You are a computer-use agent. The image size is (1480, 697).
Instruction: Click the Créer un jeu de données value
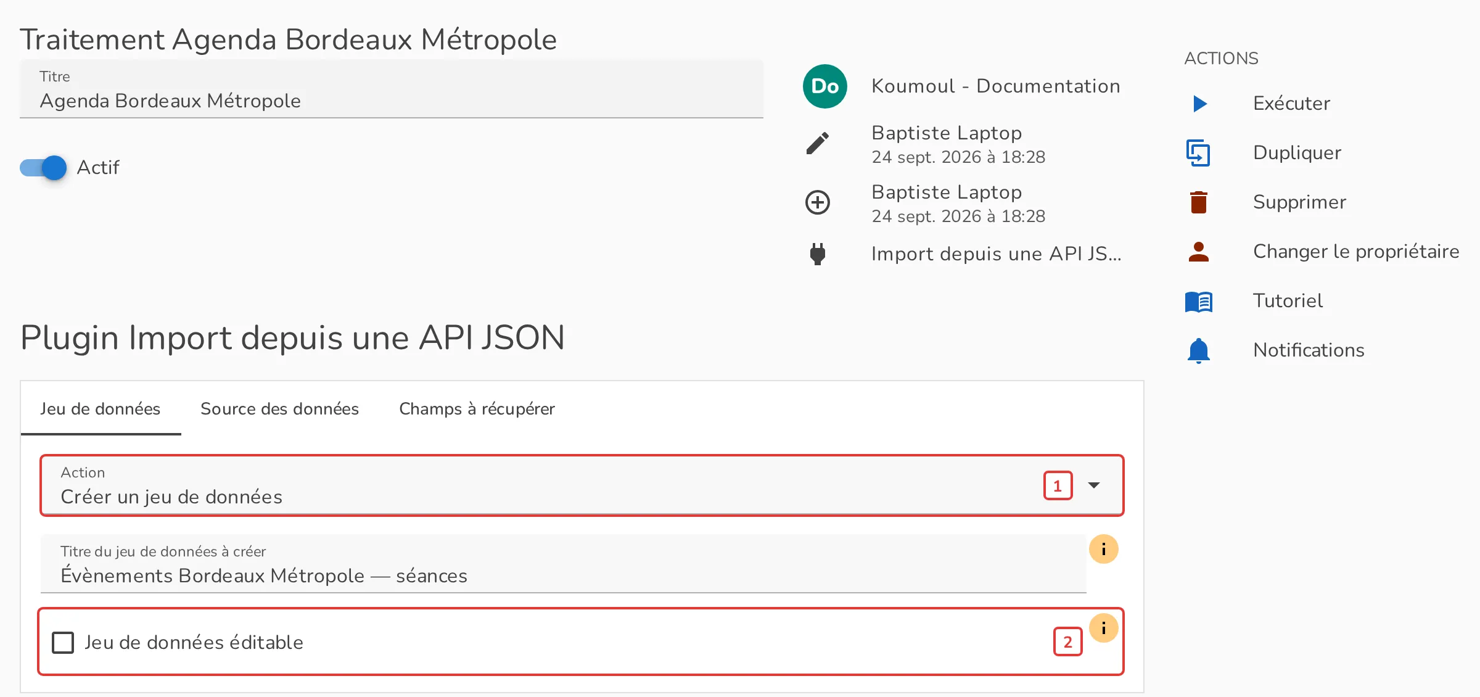pyautogui.click(x=171, y=497)
